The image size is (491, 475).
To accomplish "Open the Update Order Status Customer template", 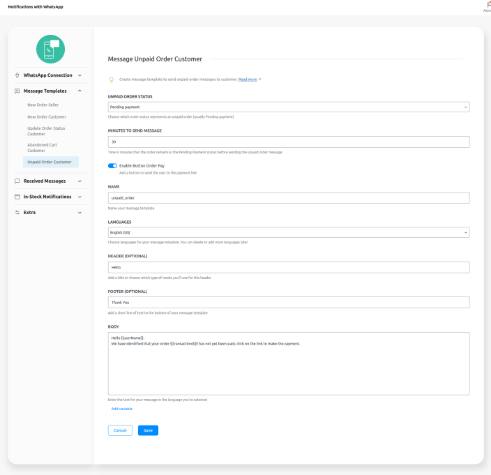I will [46, 131].
